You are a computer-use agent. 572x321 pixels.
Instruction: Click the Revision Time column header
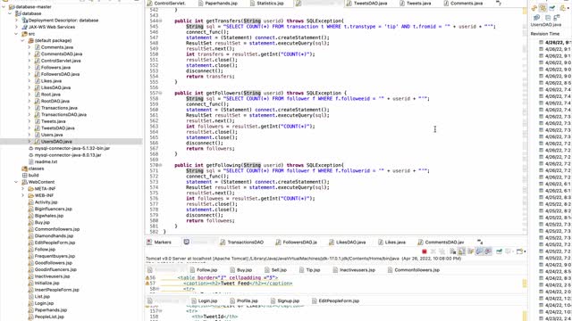coord(544,34)
